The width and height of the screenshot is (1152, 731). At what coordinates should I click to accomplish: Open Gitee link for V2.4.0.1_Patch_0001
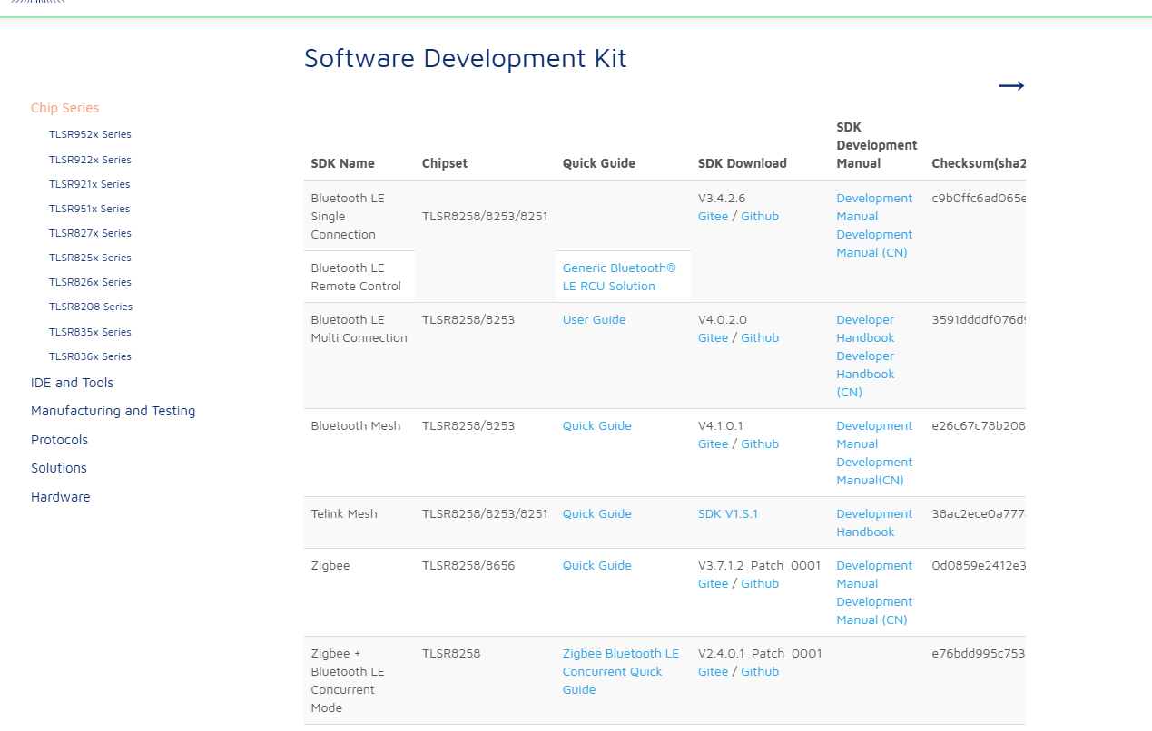(x=714, y=671)
